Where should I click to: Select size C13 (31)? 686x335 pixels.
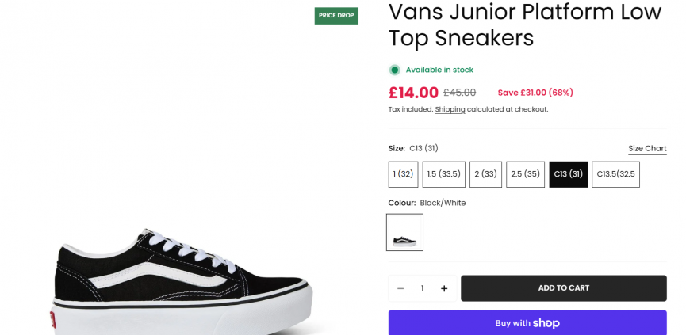point(568,174)
